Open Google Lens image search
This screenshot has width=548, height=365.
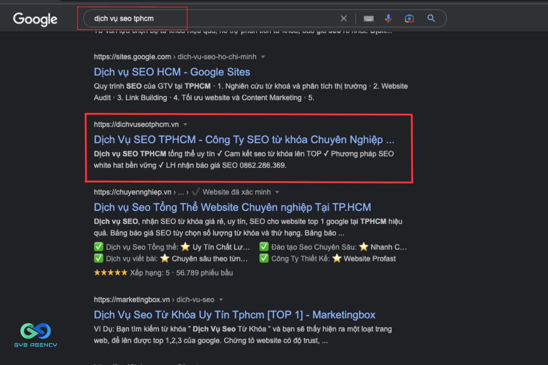[x=409, y=18]
